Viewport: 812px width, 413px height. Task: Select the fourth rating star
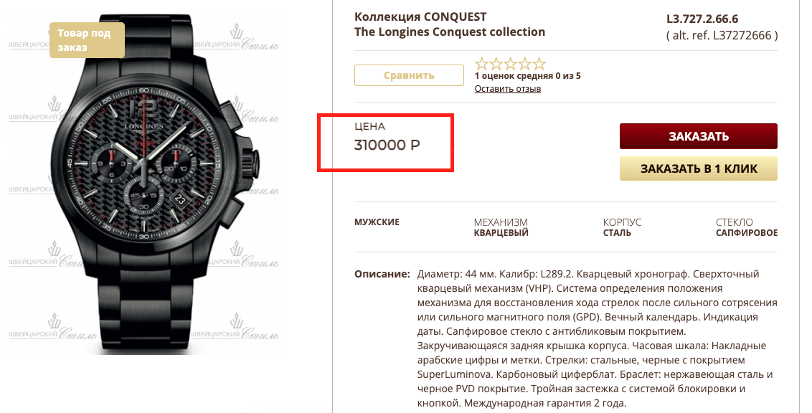pyautogui.click(x=525, y=64)
